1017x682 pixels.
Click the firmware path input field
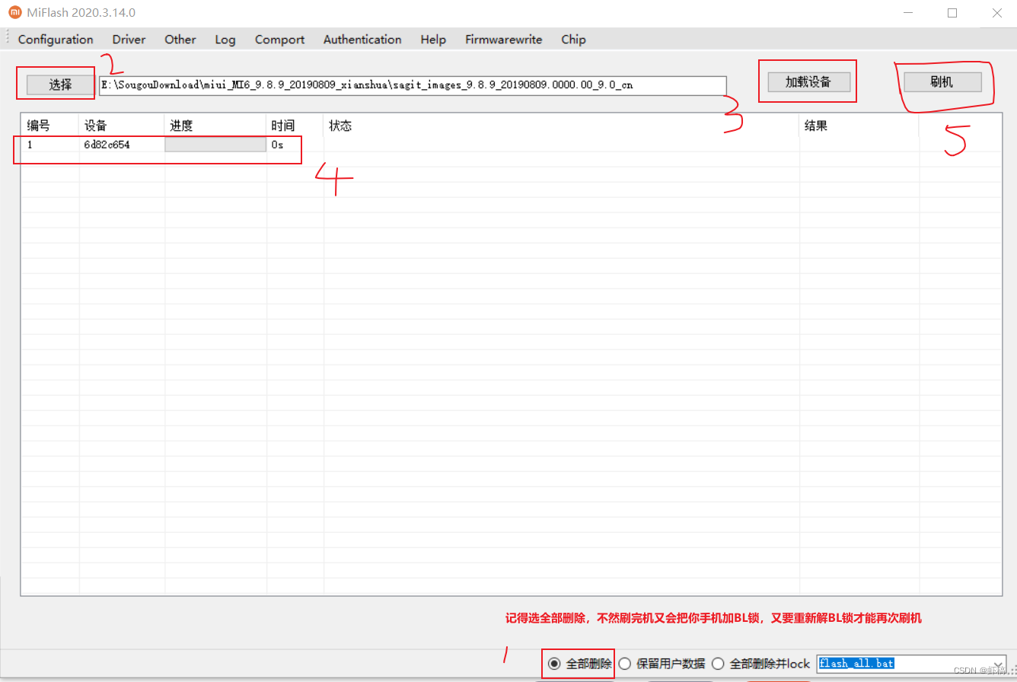point(413,85)
